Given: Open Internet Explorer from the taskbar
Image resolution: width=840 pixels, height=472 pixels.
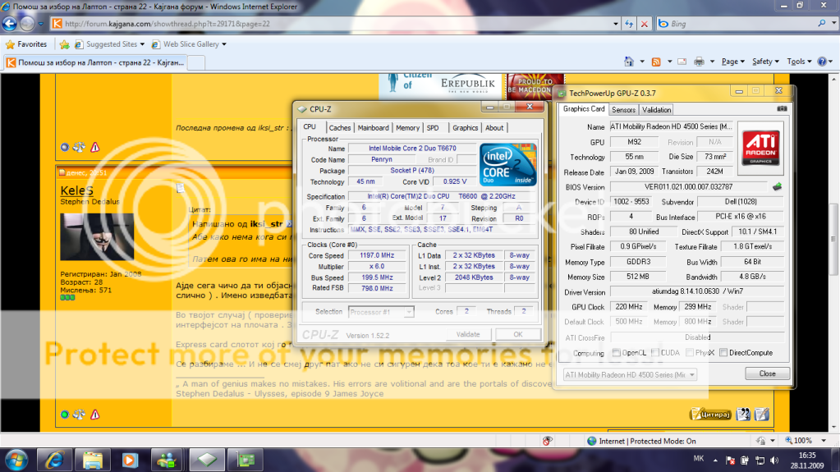Looking at the screenshot, I should coord(56,458).
